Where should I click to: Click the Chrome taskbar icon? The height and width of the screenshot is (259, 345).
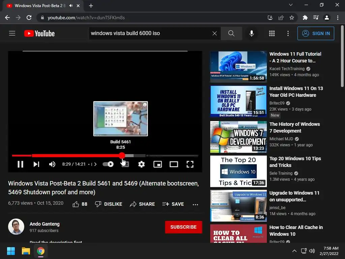pyautogui.click(x=41, y=251)
